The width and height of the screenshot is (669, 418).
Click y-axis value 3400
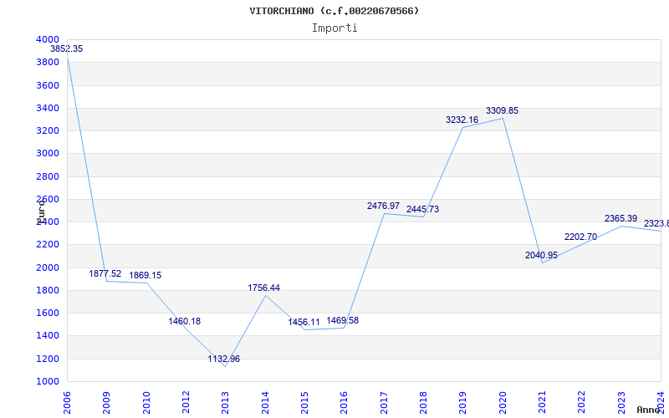click(48, 108)
